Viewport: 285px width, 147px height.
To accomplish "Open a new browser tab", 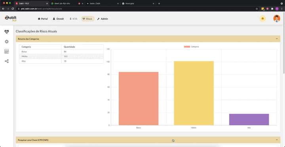I will point(159,4).
